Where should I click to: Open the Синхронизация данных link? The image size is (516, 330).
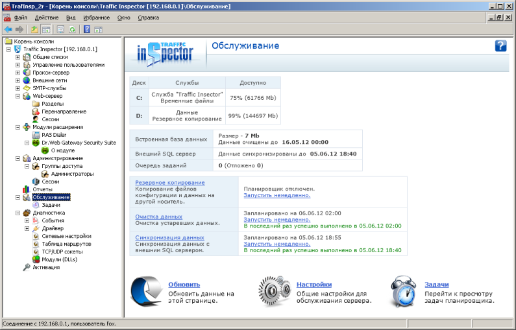pyautogui.click(x=169, y=238)
